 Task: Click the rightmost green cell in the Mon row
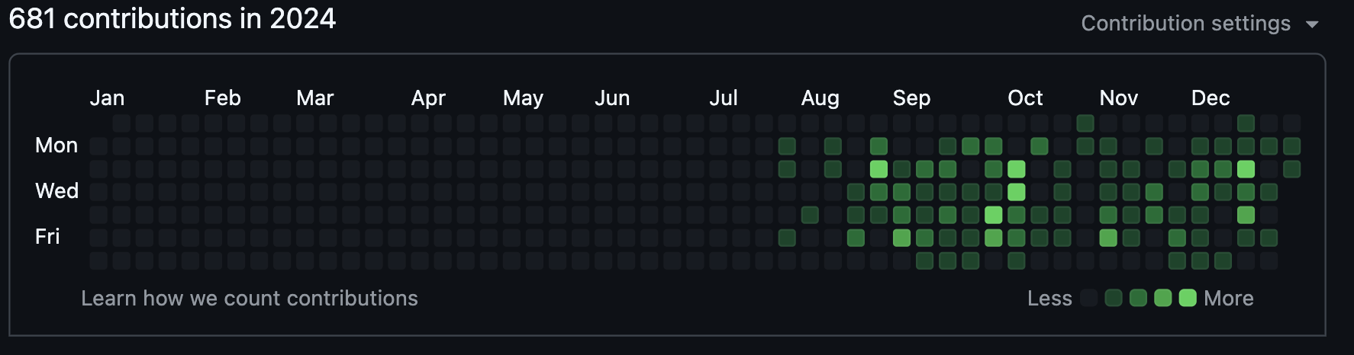tap(1291, 146)
